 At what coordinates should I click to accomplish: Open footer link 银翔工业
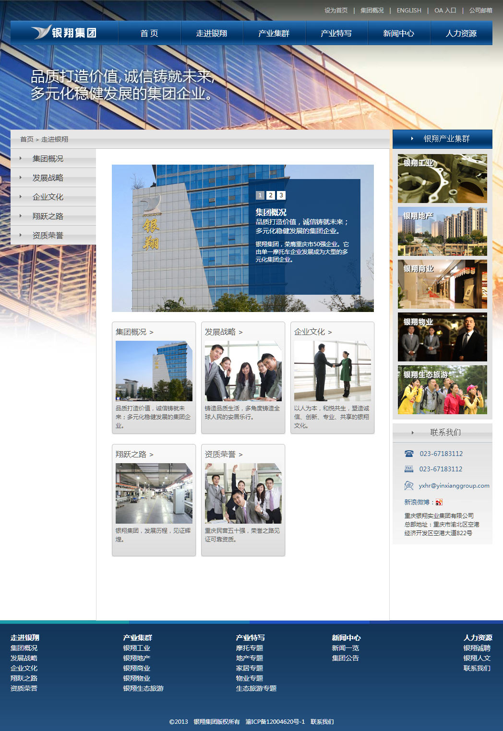[137, 648]
